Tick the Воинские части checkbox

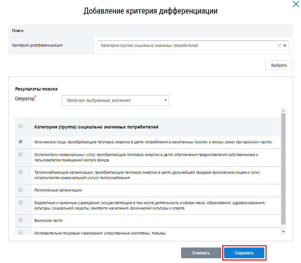21,220
